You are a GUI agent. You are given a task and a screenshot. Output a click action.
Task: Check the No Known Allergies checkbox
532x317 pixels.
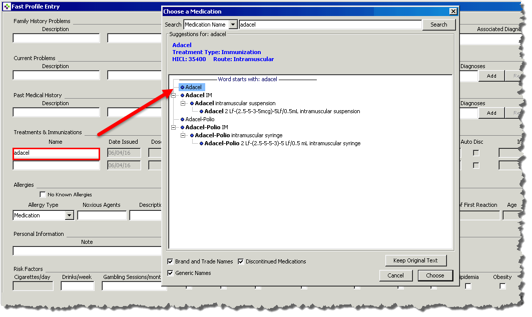(43, 194)
